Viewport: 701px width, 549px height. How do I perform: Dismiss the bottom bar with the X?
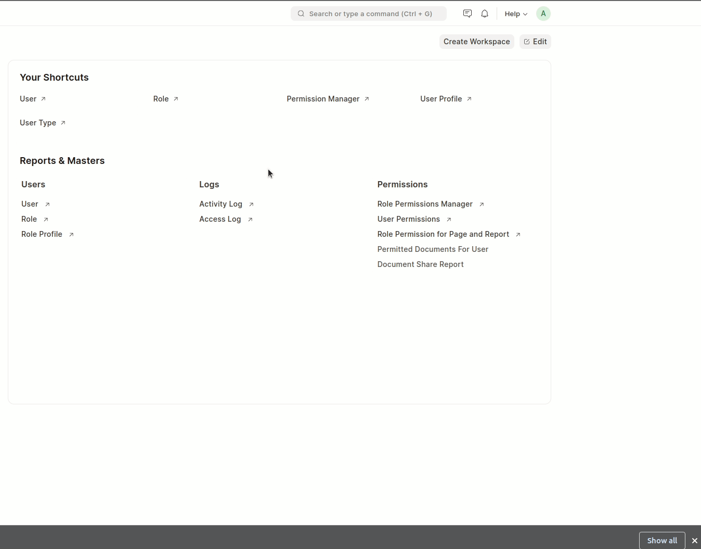point(695,541)
